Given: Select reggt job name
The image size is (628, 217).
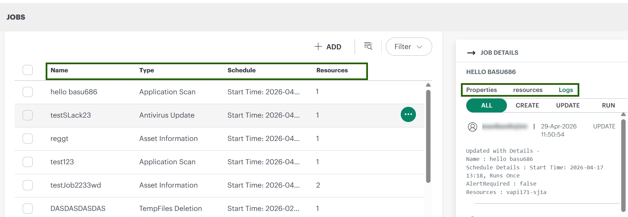Looking at the screenshot, I should point(59,139).
